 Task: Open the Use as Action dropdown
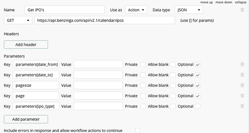(136, 10)
